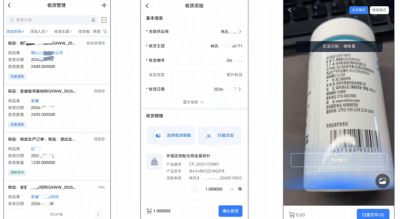
Task: Focus the 搜索内容 search field
Action: [52, 20]
